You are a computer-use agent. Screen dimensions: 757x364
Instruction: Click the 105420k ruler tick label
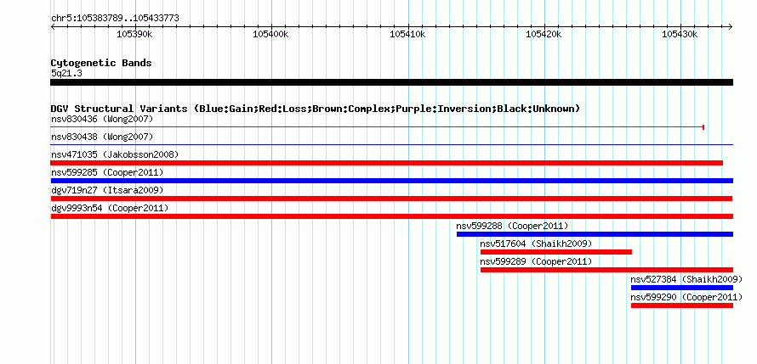tap(544, 34)
